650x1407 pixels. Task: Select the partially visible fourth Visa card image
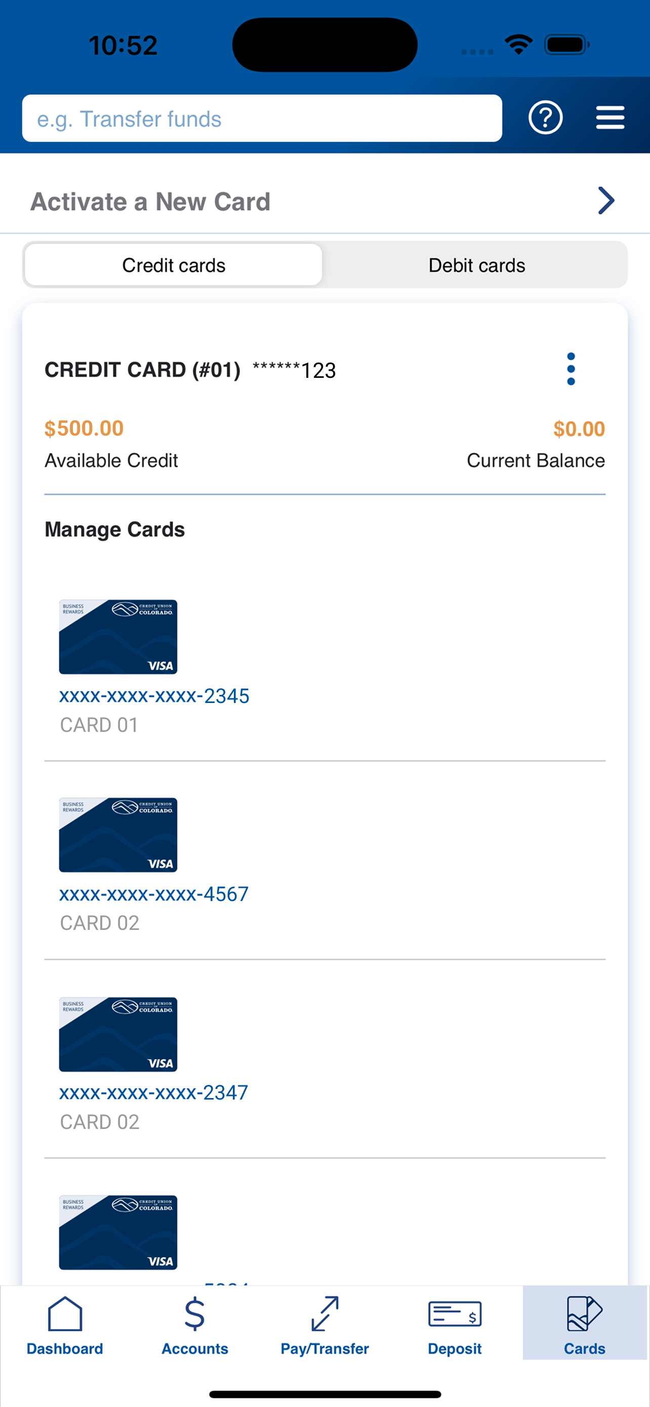tap(118, 1233)
